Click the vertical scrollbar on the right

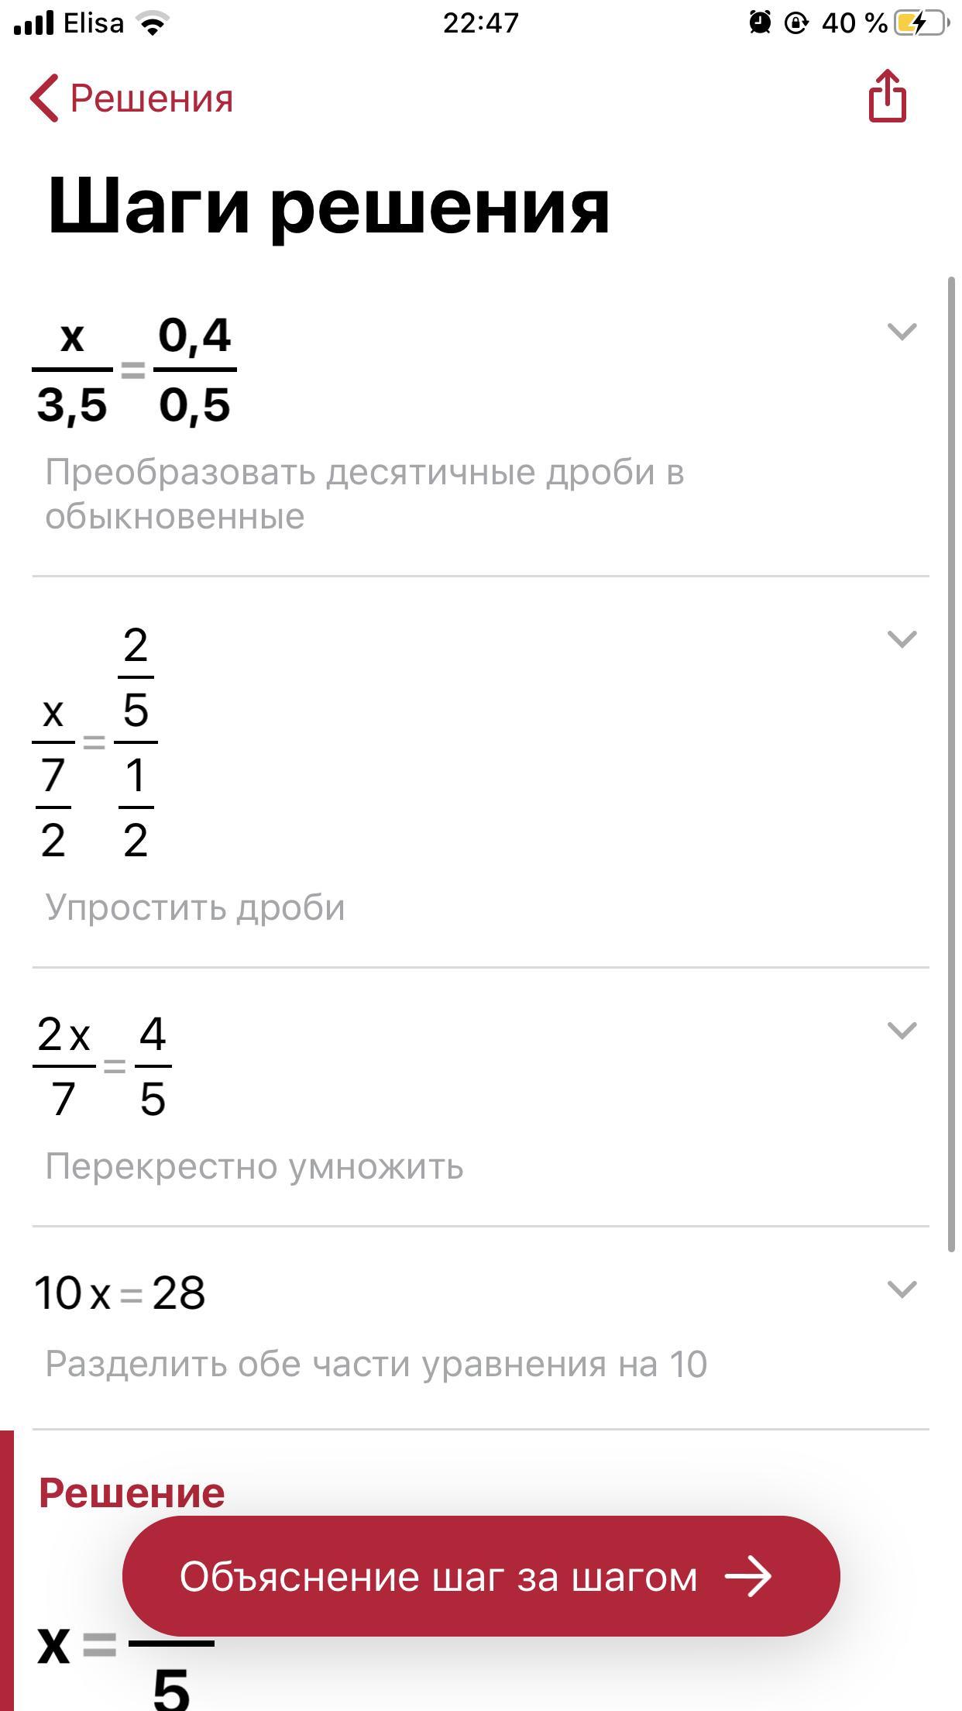[x=952, y=763]
